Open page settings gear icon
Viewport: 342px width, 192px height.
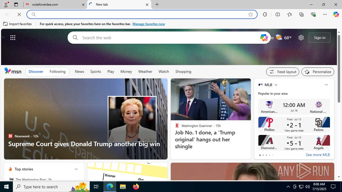[301, 38]
